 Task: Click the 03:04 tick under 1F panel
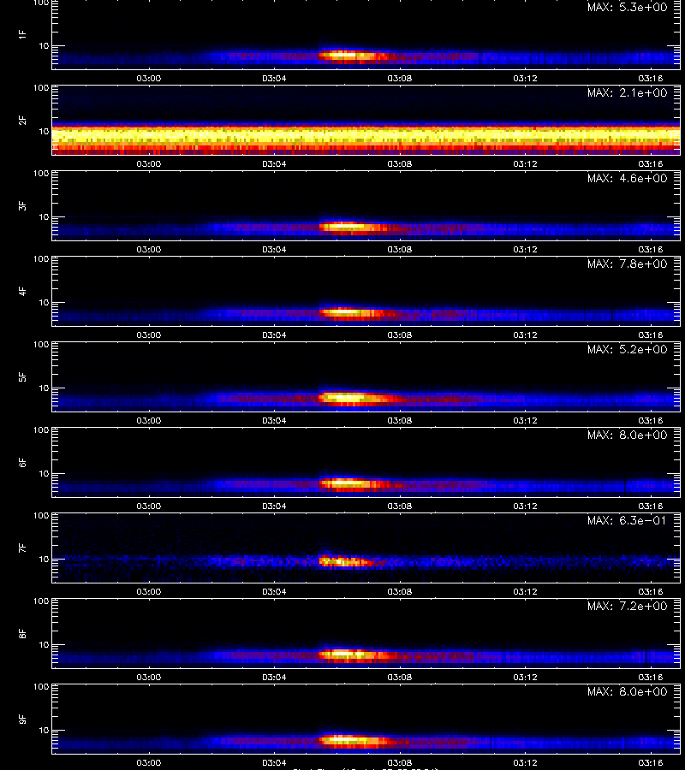[x=274, y=78]
